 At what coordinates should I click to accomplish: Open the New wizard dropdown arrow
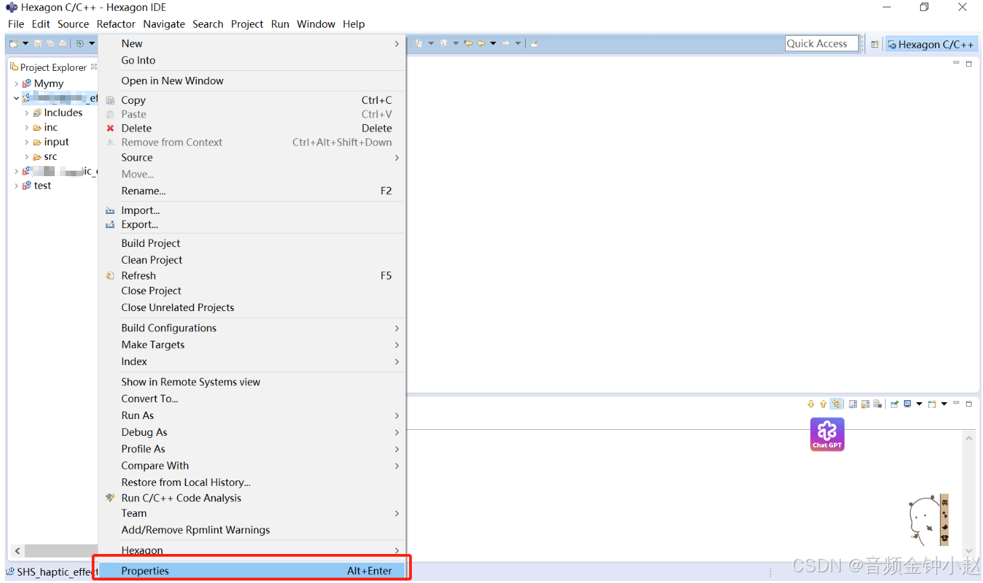pyautogui.click(x=26, y=44)
